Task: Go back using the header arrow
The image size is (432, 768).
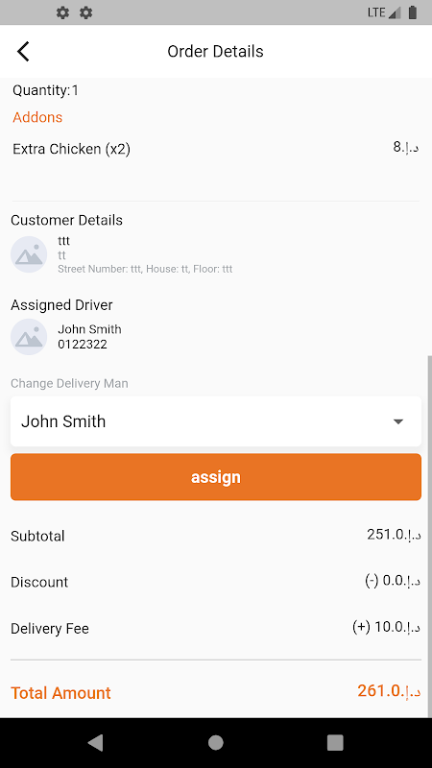Action: click(x=23, y=52)
